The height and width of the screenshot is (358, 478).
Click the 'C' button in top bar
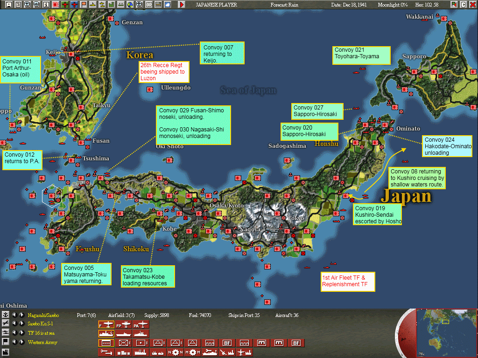(x=464, y=5)
